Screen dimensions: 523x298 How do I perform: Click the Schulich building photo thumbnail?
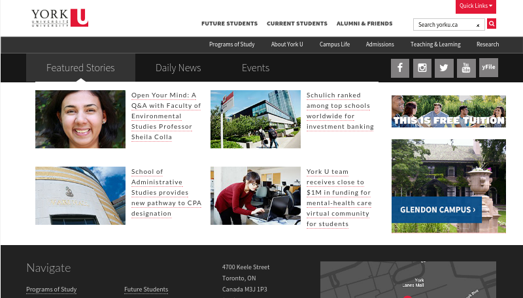[256, 119]
